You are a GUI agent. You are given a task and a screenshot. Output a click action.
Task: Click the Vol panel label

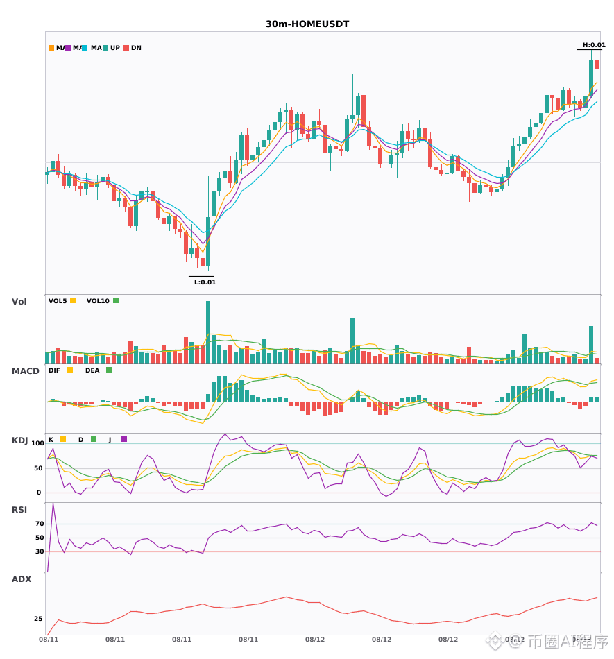pyautogui.click(x=19, y=302)
